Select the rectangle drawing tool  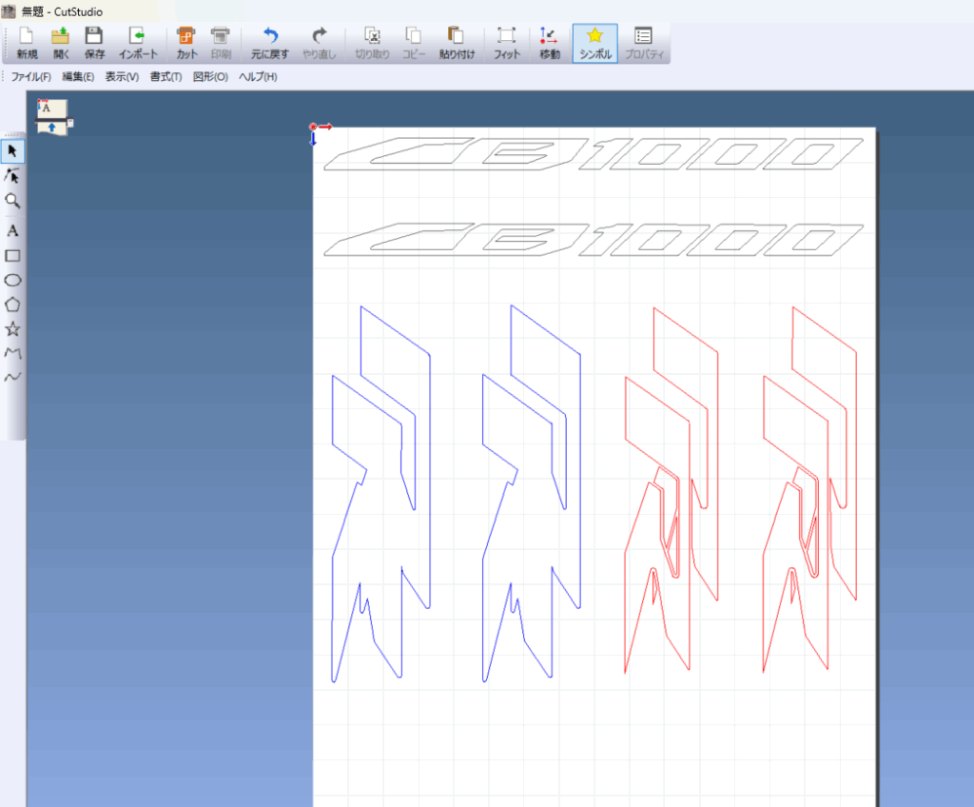tap(12, 256)
